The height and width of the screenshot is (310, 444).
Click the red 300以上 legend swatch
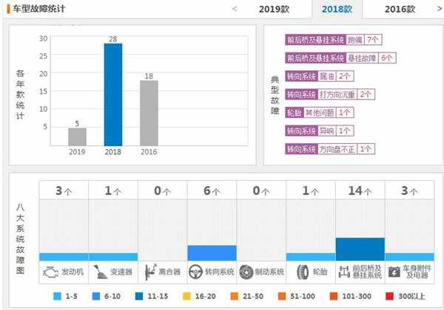click(x=390, y=296)
